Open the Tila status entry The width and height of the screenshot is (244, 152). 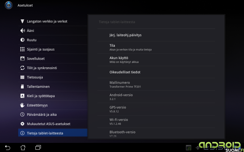click(156, 47)
